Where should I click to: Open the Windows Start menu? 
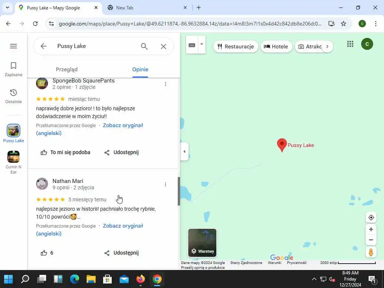coord(9,279)
